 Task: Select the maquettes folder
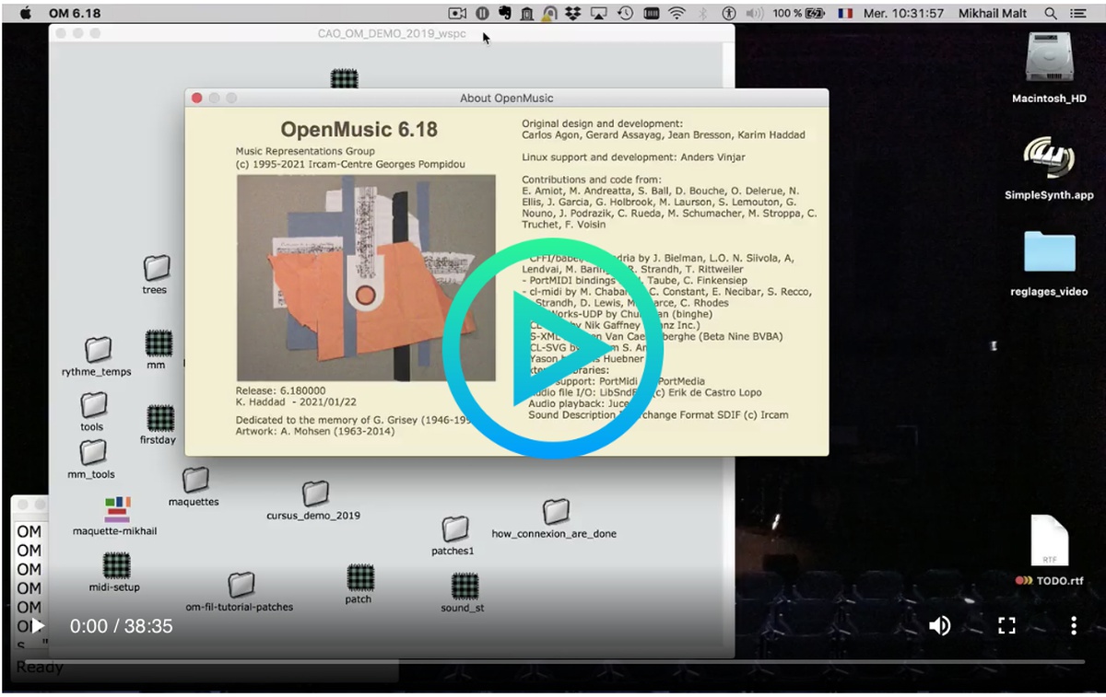[194, 487]
